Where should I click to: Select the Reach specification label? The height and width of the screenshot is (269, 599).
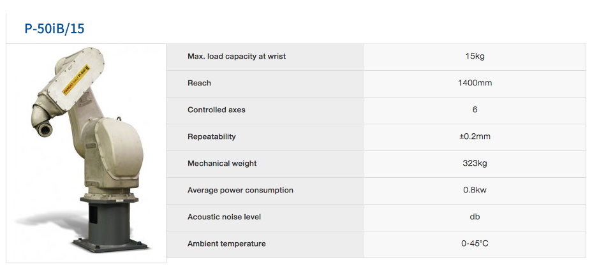coord(199,83)
